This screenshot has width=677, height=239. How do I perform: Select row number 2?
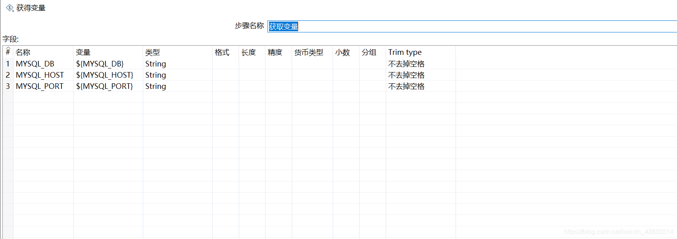(x=8, y=75)
